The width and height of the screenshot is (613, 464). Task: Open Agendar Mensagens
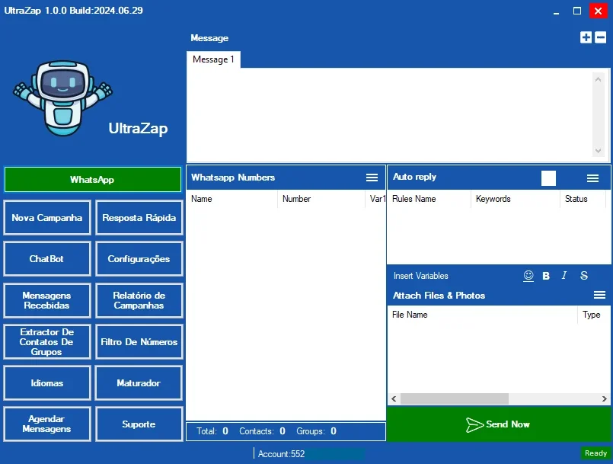coord(47,424)
